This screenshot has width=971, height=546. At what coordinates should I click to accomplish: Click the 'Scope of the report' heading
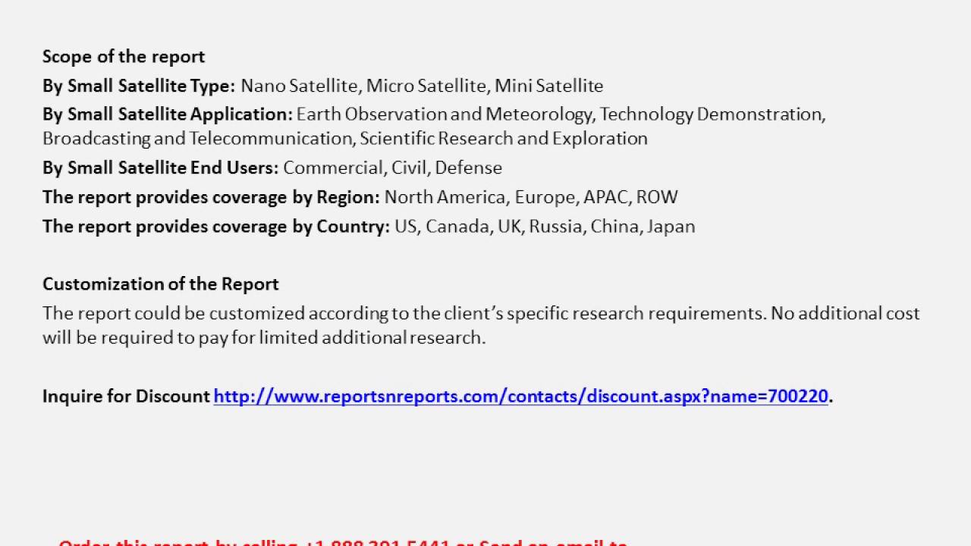tap(124, 57)
